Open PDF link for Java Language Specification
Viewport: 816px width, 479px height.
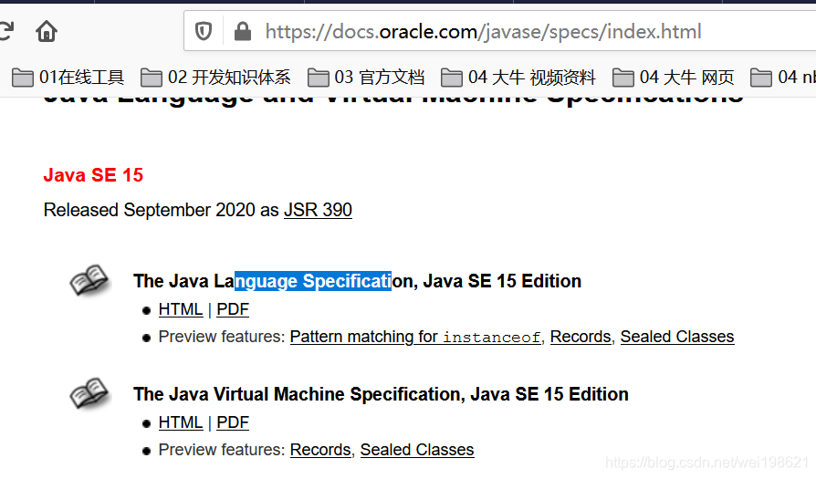pos(233,309)
